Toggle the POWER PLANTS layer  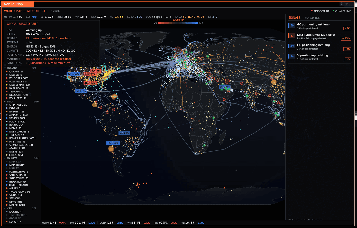click(20, 138)
